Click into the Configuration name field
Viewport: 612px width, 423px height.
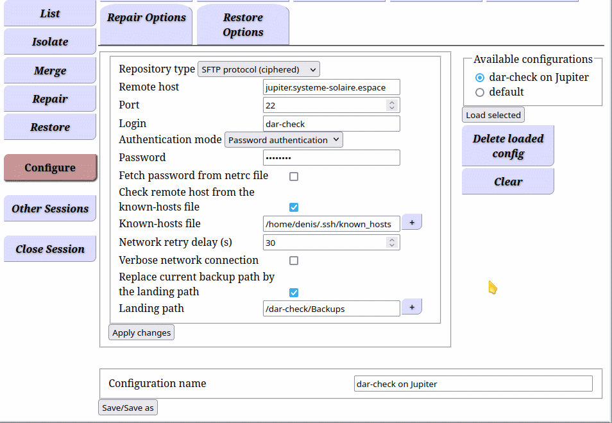pyautogui.click(x=473, y=384)
